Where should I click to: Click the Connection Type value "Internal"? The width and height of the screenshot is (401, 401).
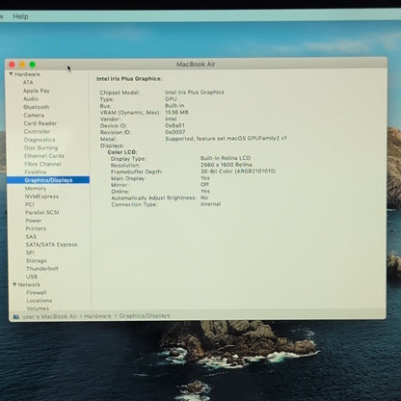click(x=210, y=204)
